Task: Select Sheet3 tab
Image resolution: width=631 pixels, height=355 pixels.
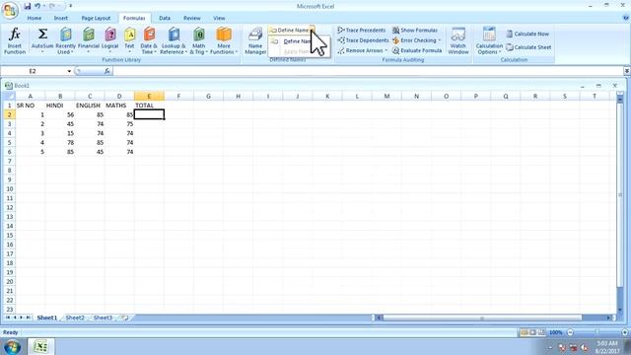Action: tap(103, 318)
